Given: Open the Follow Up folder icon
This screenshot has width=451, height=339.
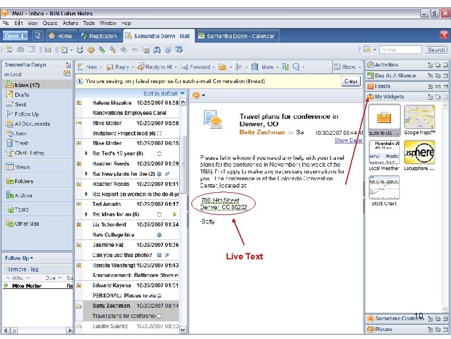Looking at the screenshot, I should [x=9, y=114].
